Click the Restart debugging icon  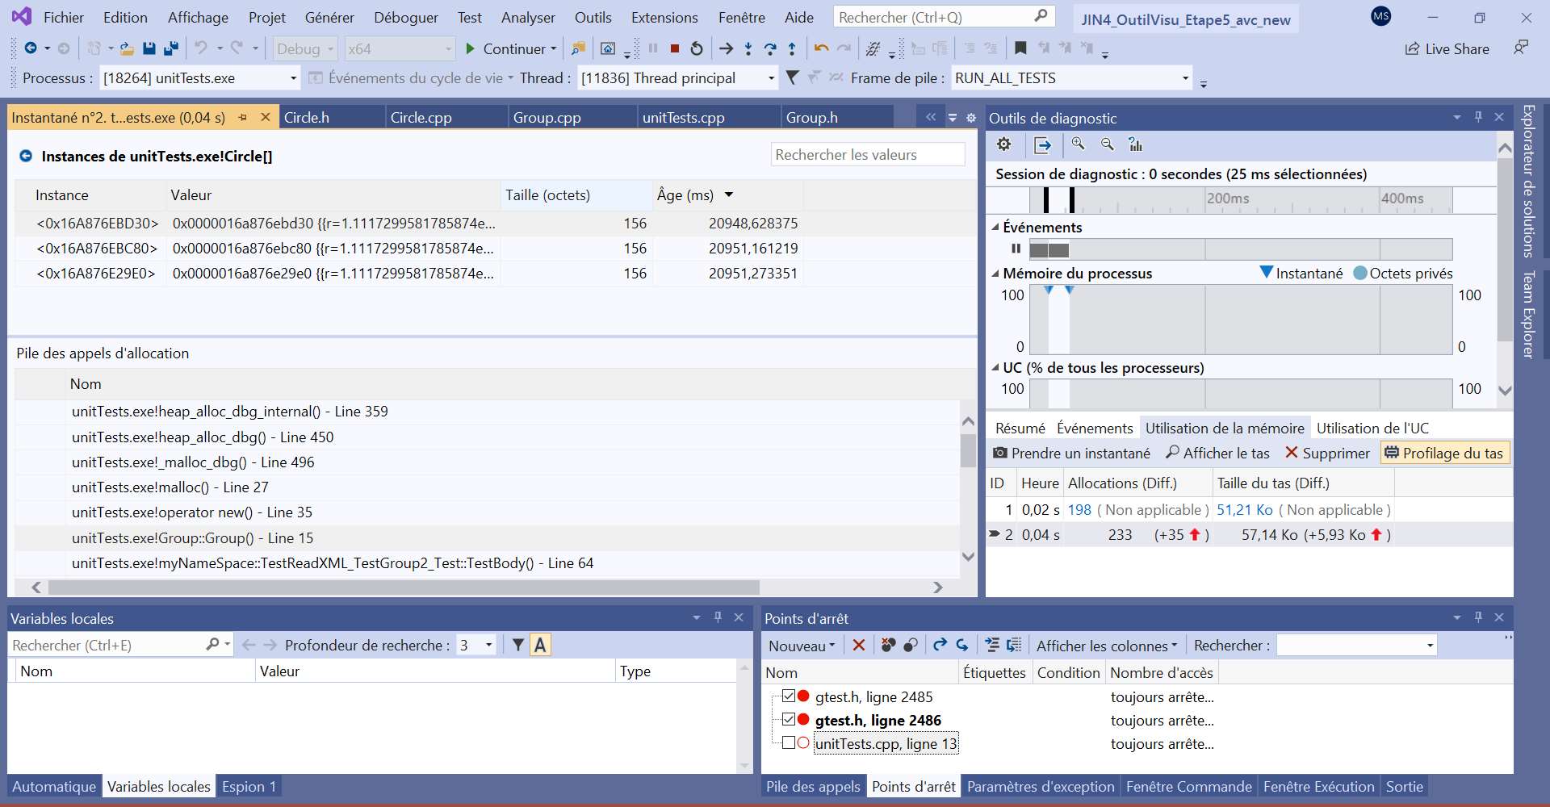697,48
